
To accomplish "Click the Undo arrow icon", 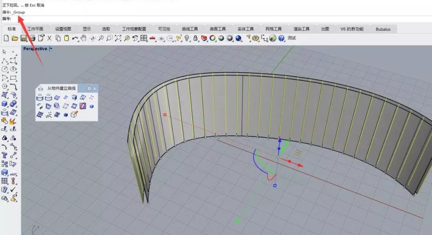I will [75, 38].
